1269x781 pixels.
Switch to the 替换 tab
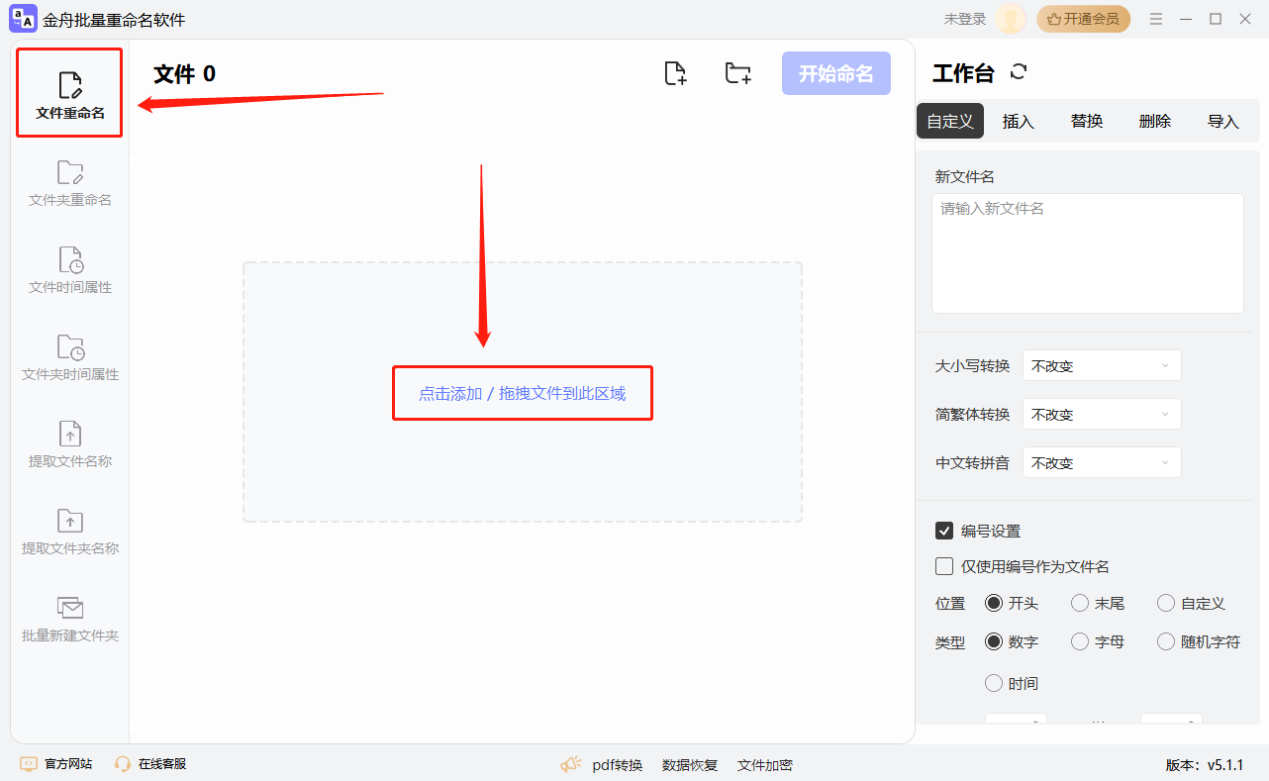coord(1087,121)
